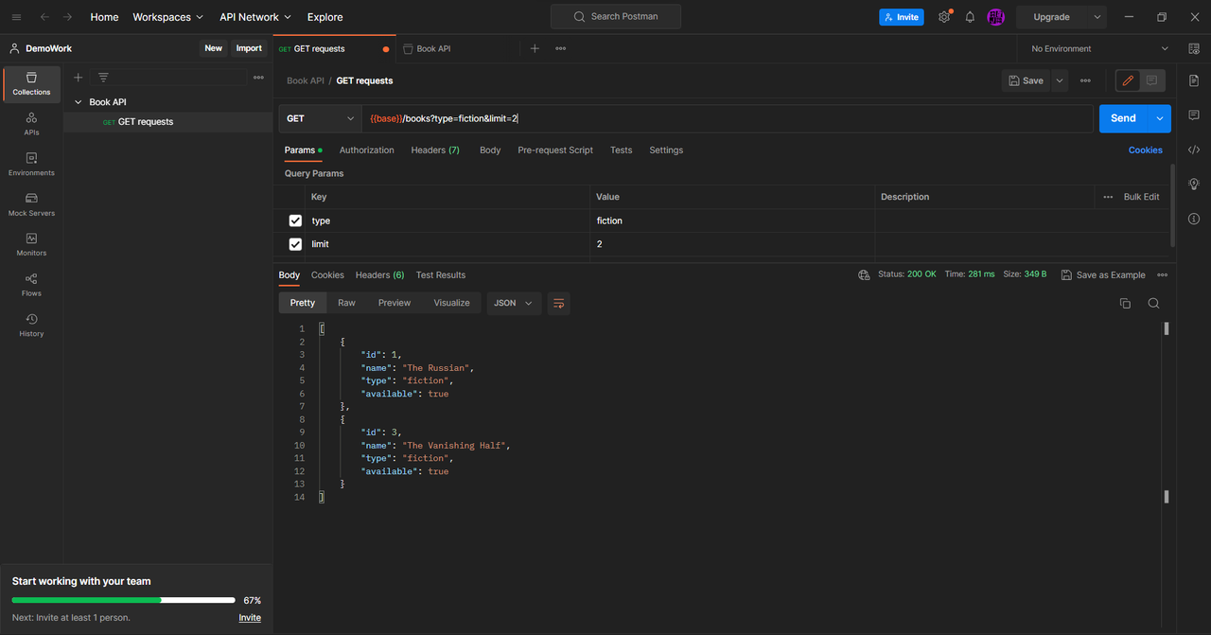Open the Pre-request Script tab
Image resolution: width=1211 pixels, height=635 pixels.
[x=555, y=150]
